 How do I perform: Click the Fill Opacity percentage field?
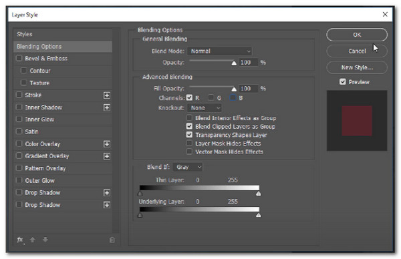pos(249,88)
